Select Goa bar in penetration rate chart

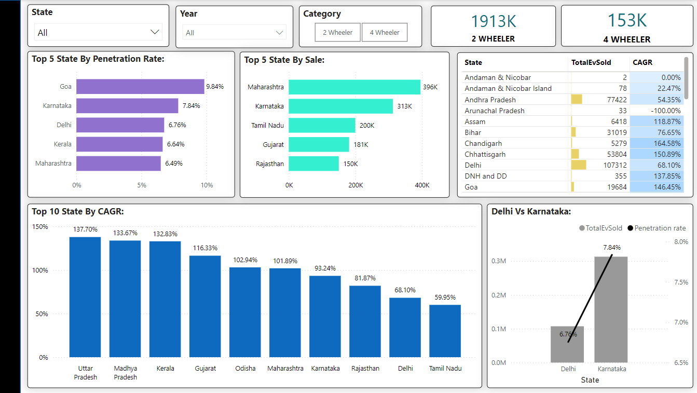(x=140, y=86)
